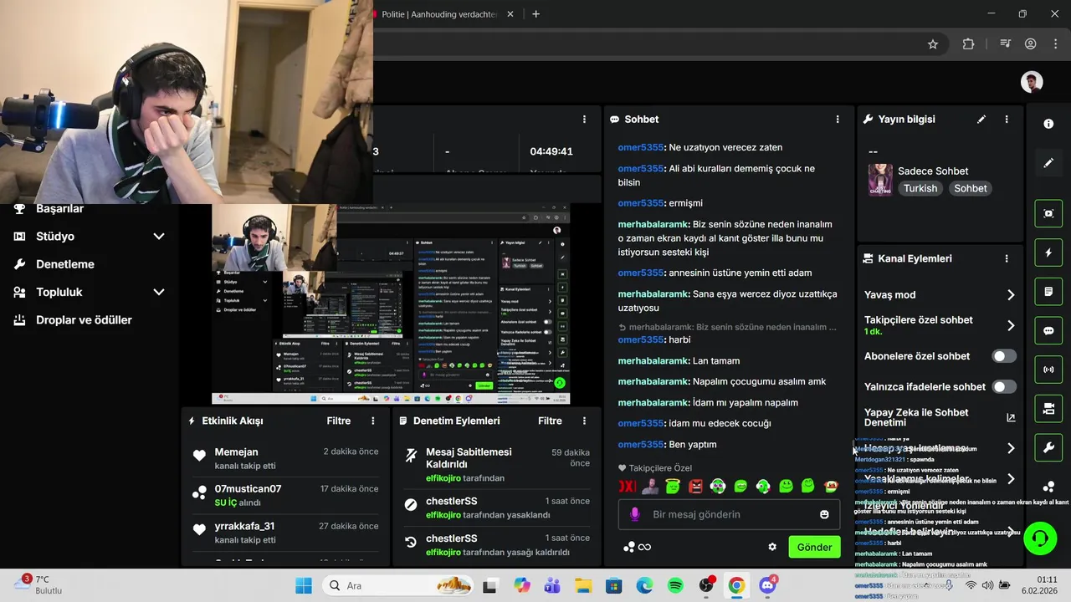Screen dimensions: 1071x602
Task: Click in the Bir mesaj gönderin field
Action: pos(728,514)
